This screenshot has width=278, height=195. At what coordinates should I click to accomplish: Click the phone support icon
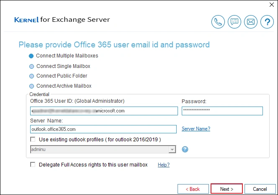click(x=218, y=22)
